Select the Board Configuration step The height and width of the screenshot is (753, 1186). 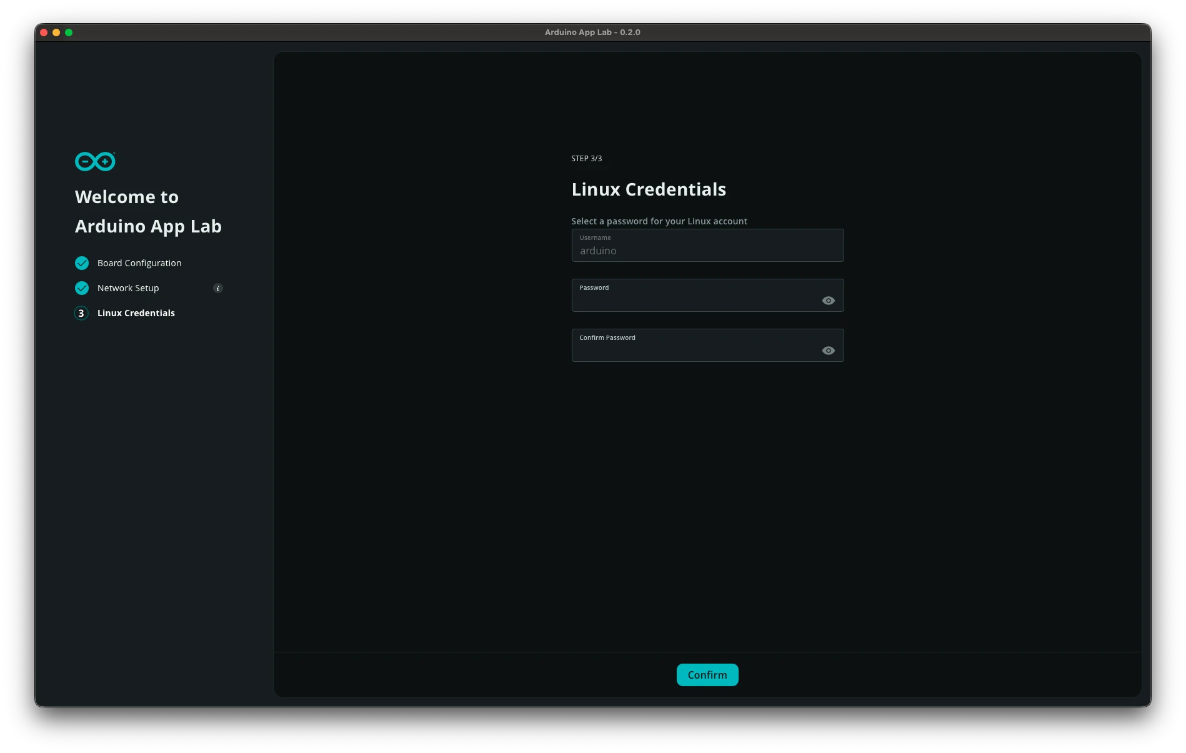pyautogui.click(x=139, y=262)
